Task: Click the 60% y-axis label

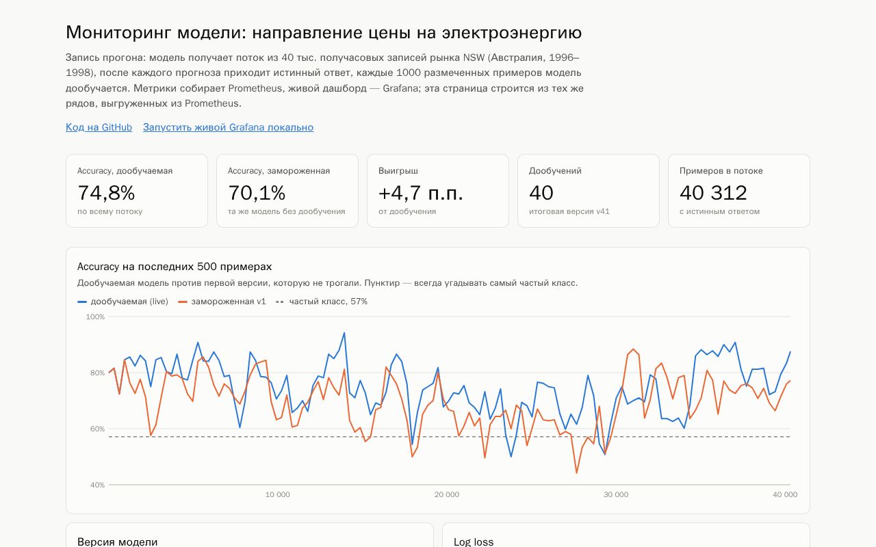Action: [x=96, y=429]
